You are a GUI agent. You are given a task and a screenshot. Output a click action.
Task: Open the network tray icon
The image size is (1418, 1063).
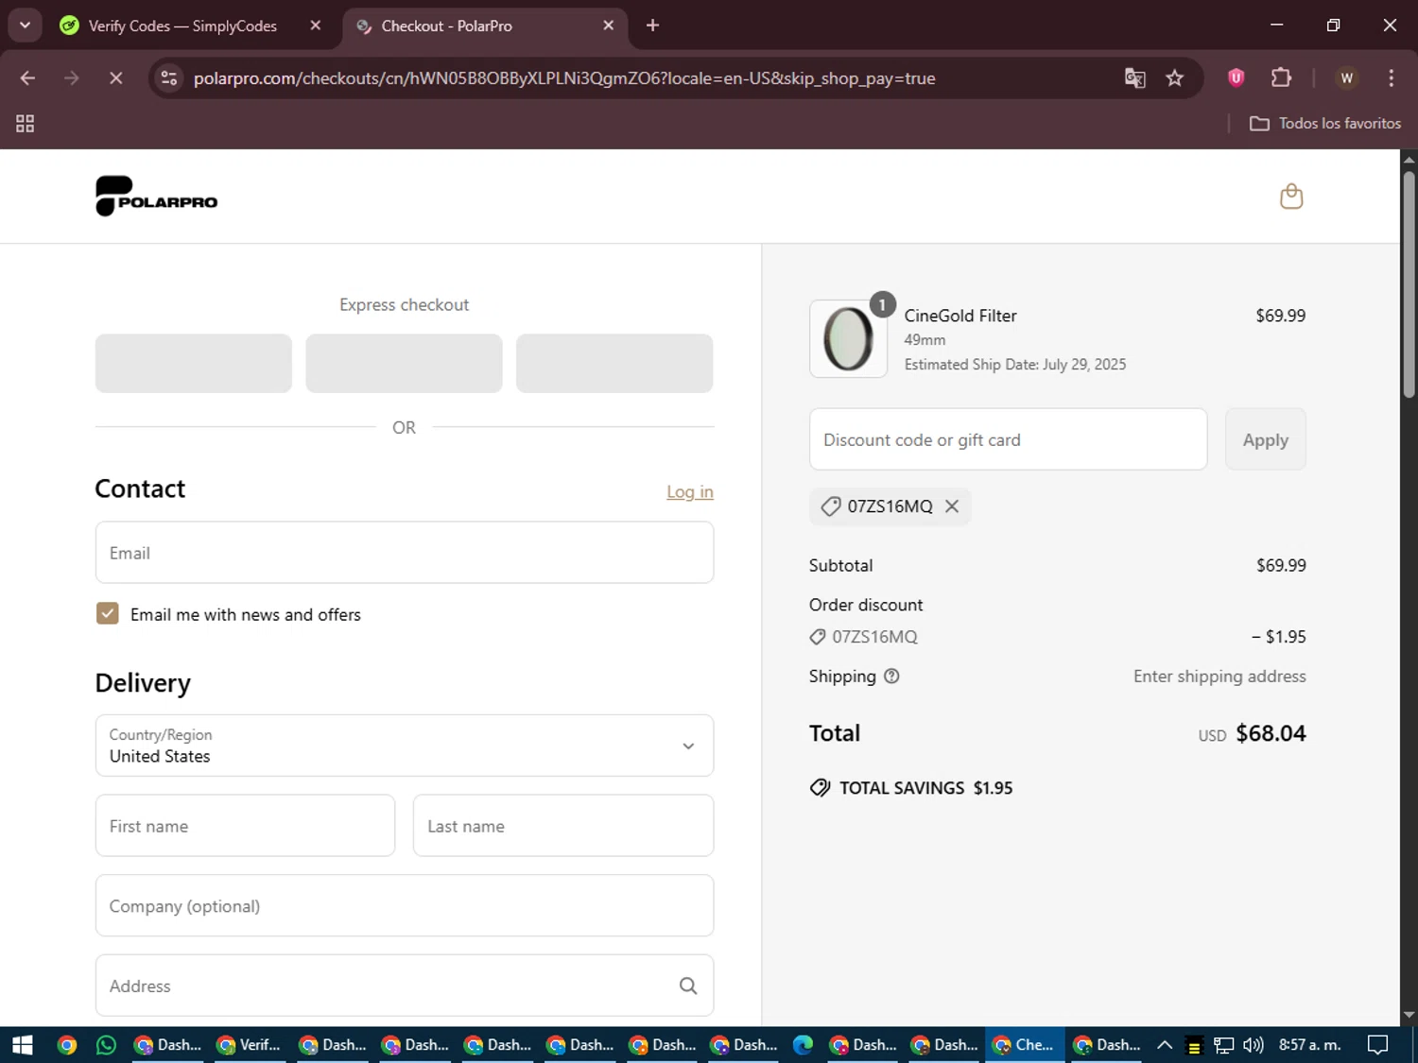[1224, 1045]
